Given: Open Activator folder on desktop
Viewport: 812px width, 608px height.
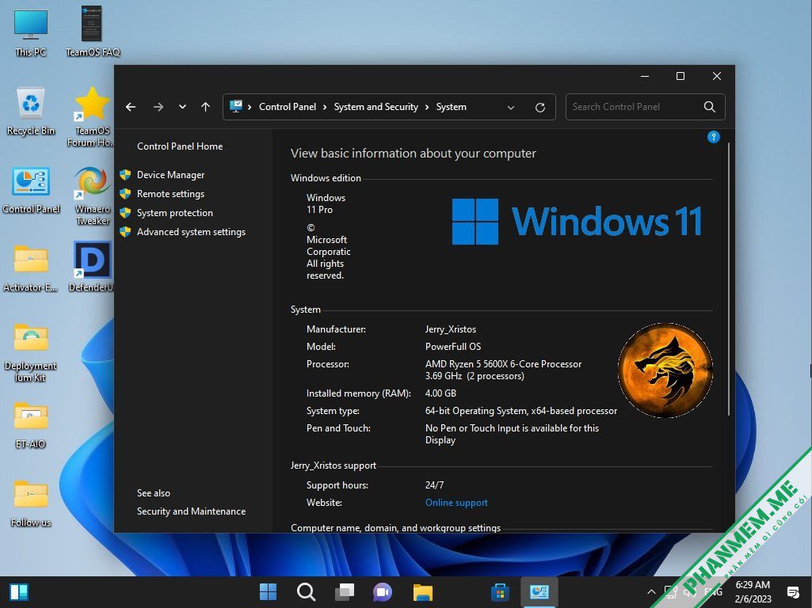Looking at the screenshot, I should pyautogui.click(x=31, y=268).
